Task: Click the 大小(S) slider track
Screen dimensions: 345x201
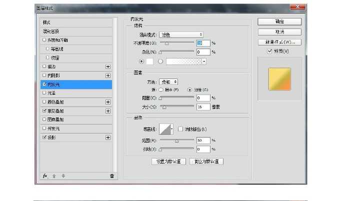Action: (x=176, y=106)
